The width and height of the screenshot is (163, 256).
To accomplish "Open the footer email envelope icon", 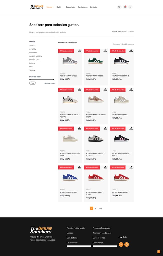I will (121, 244).
